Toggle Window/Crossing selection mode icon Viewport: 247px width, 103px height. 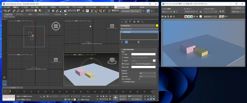48,11
